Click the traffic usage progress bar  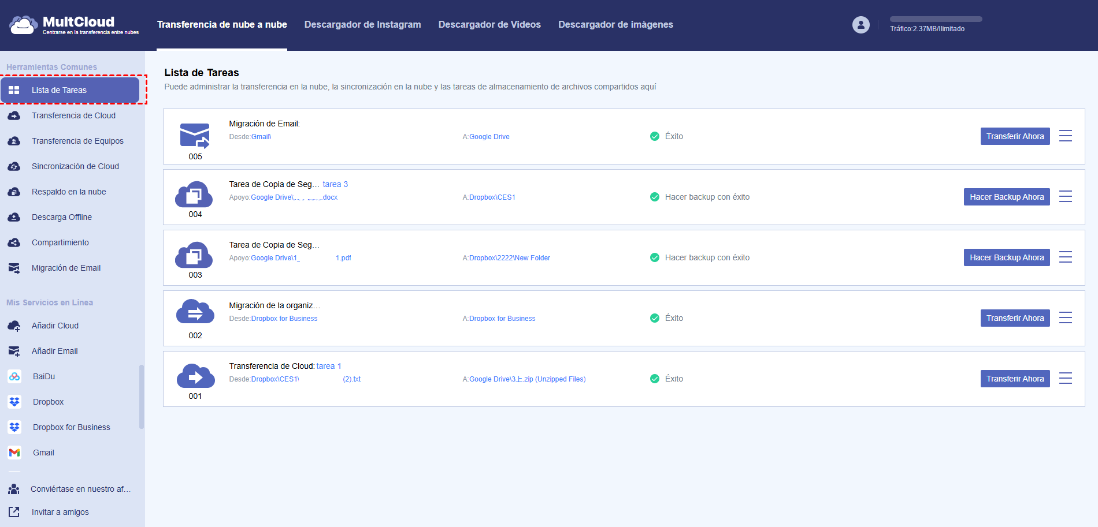(936, 19)
